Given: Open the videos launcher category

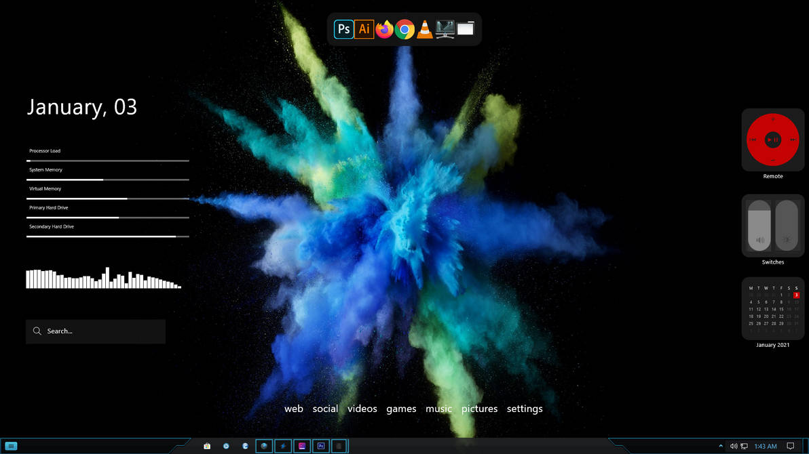Looking at the screenshot, I should pos(362,409).
